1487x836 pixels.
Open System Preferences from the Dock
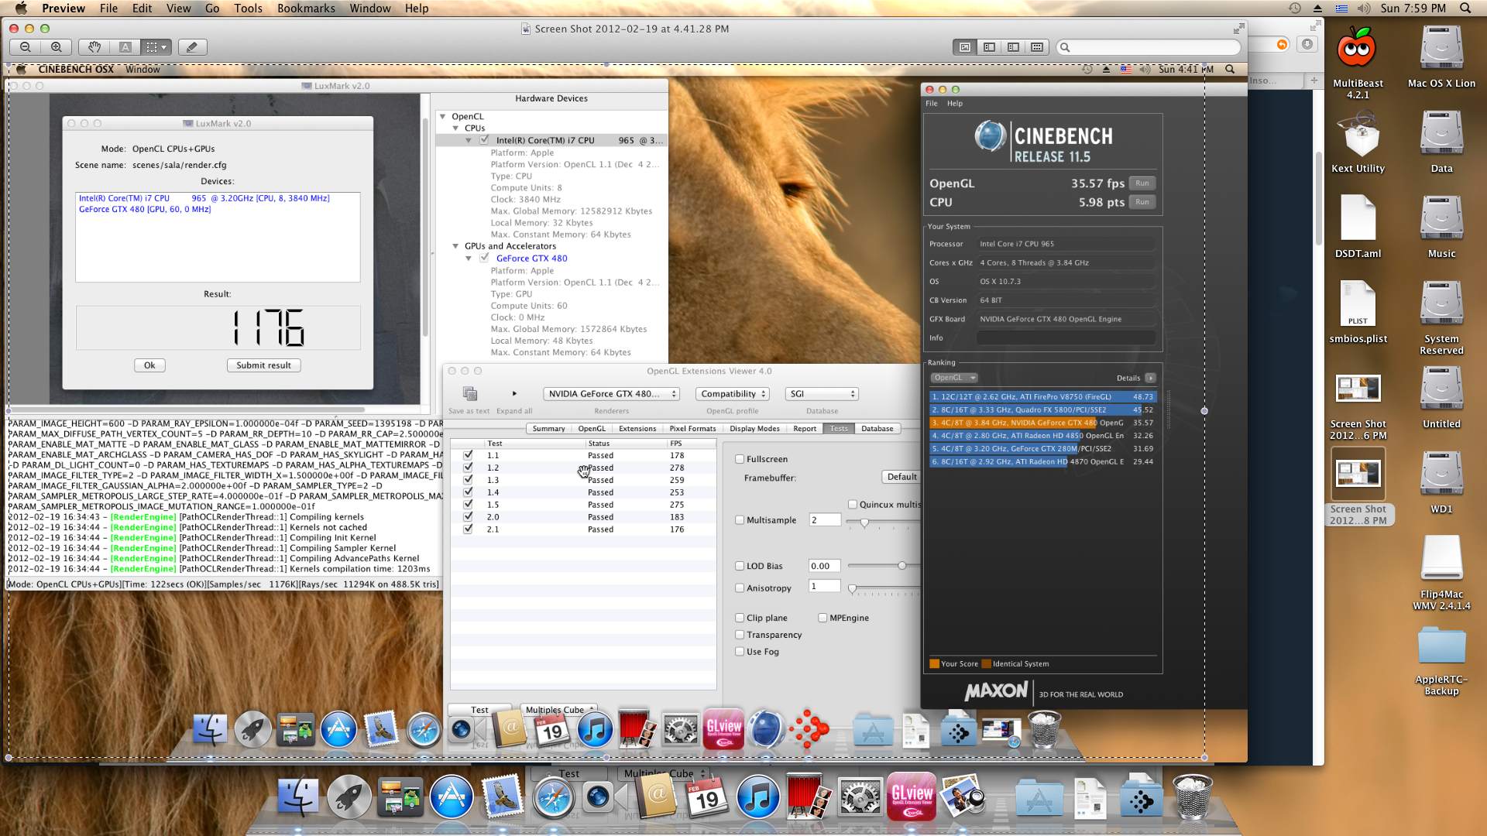pyautogui.click(x=860, y=797)
